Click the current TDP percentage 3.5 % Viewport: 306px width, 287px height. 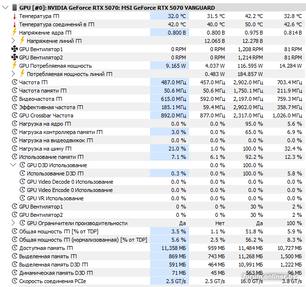click(x=178, y=231)
